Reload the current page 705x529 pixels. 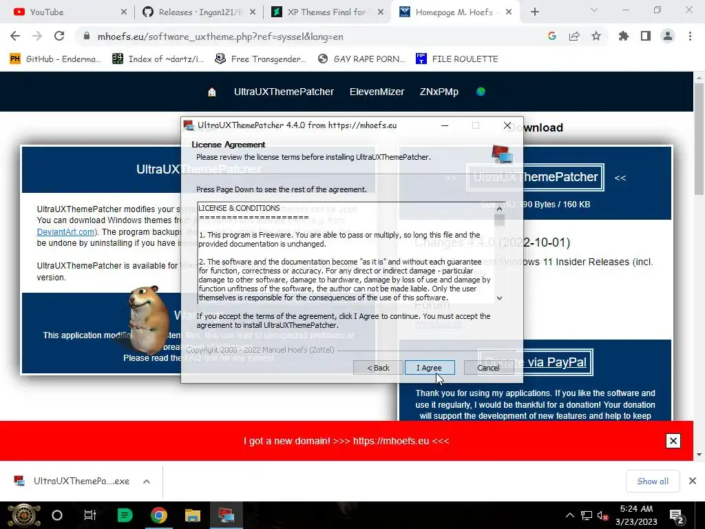click(59, 36)
